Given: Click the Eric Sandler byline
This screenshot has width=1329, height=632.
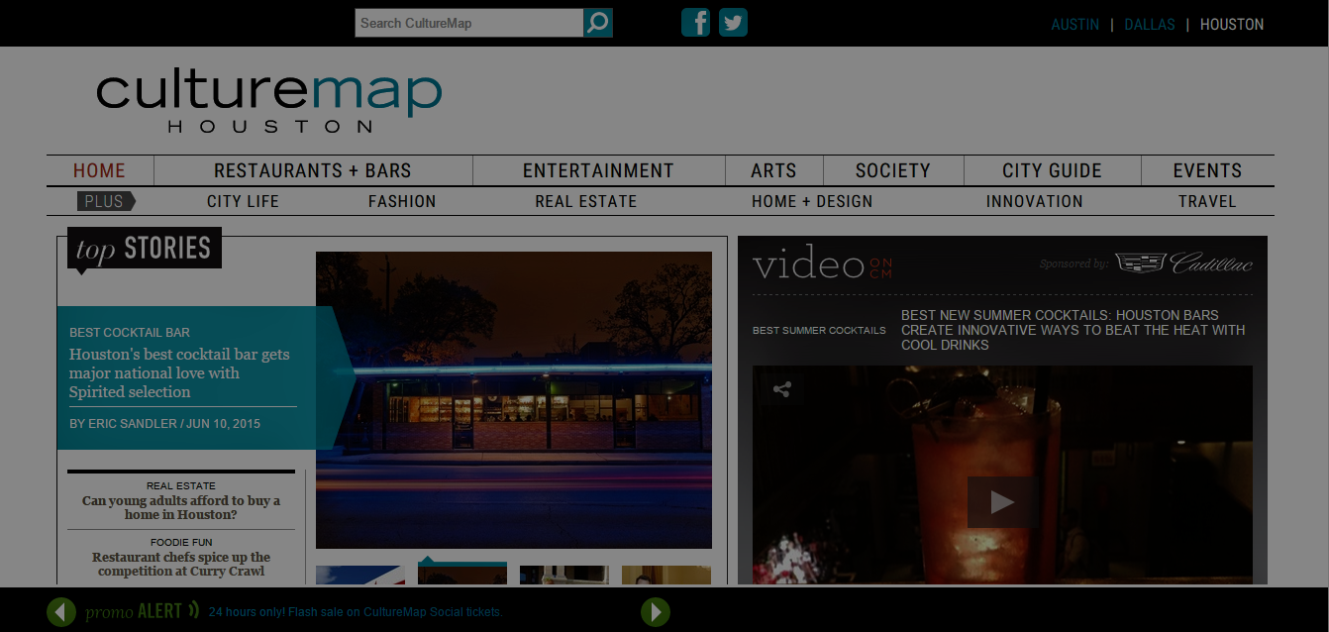Looking at the screenshot, I should 164,423.
